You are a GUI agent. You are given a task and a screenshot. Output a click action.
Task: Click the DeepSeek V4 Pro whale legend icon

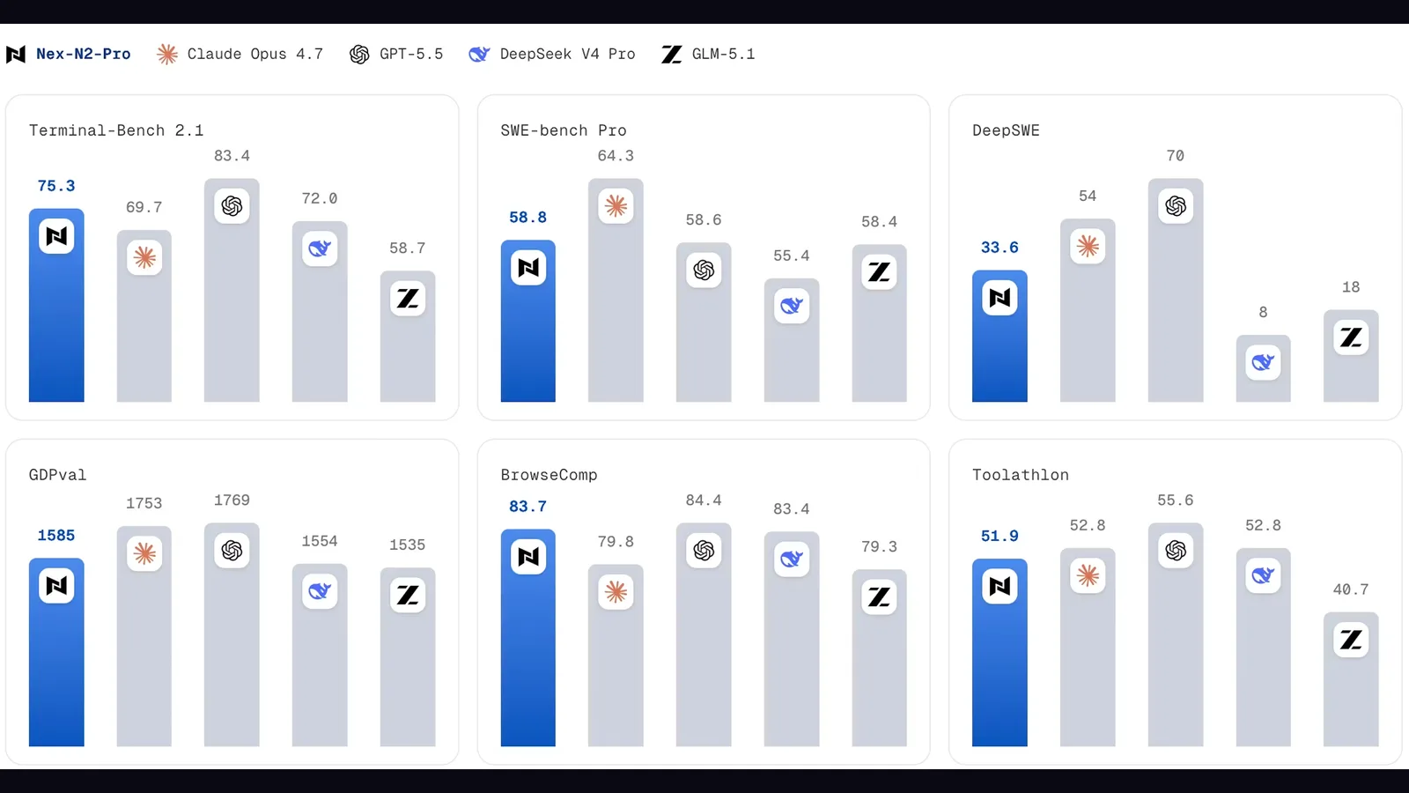point(479,55)
